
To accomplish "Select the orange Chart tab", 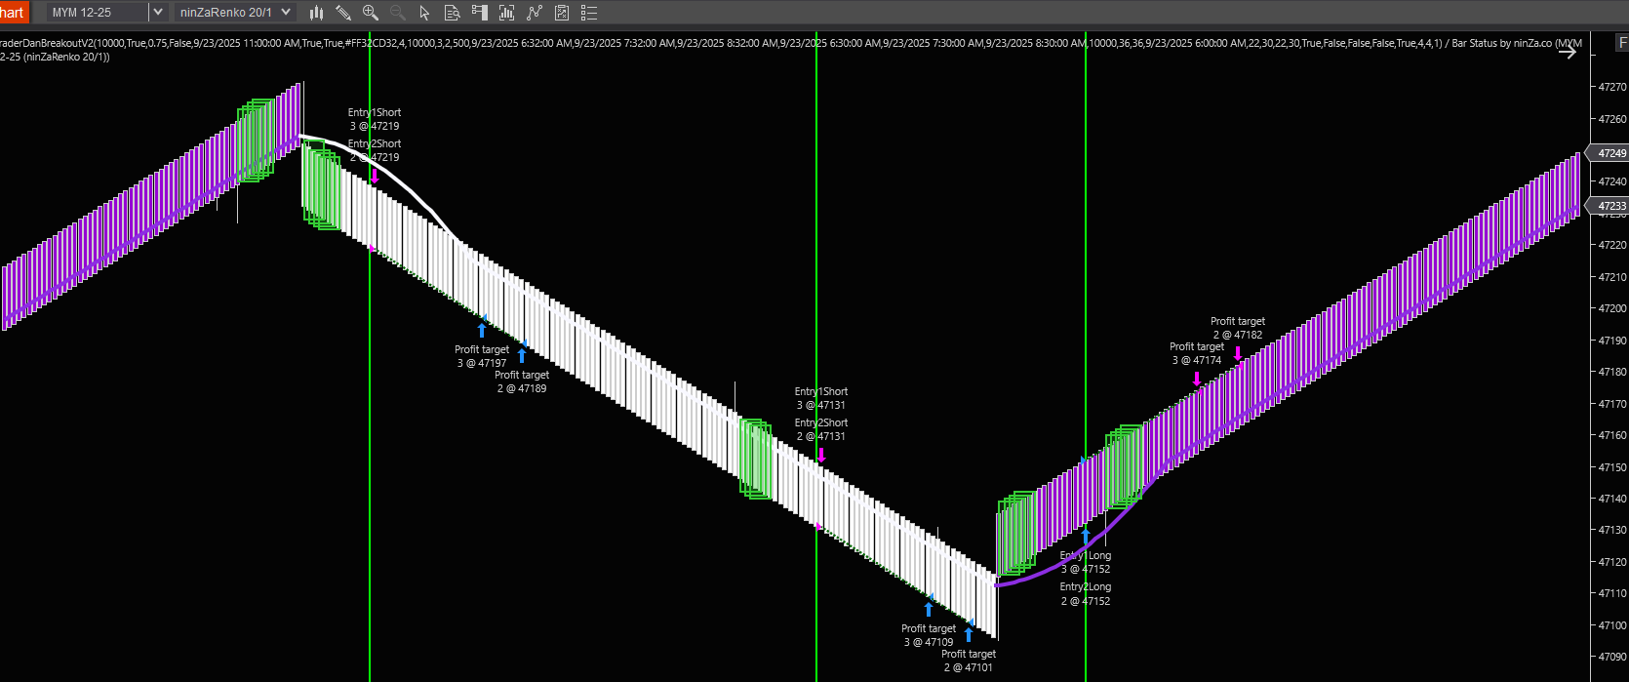I will (13, 13).
